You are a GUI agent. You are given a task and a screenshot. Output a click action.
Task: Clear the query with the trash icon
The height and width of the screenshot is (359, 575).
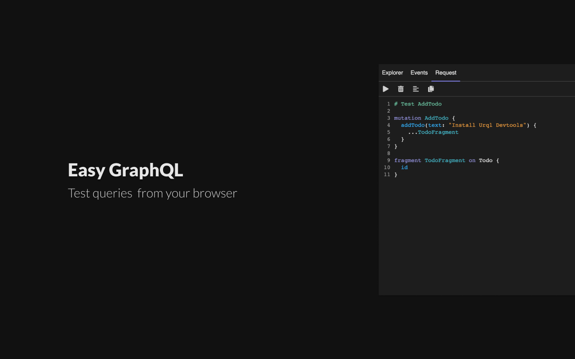pyautogui.click(x=401, y=89)
